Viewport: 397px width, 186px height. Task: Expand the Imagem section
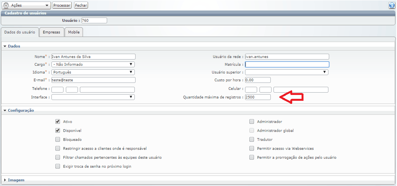coord(5,180)
